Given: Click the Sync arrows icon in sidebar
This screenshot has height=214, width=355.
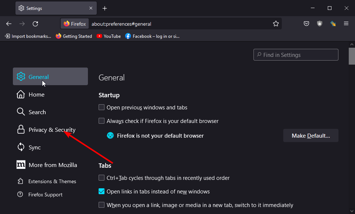Looking at the screenshot, I should tap(21, 147).
